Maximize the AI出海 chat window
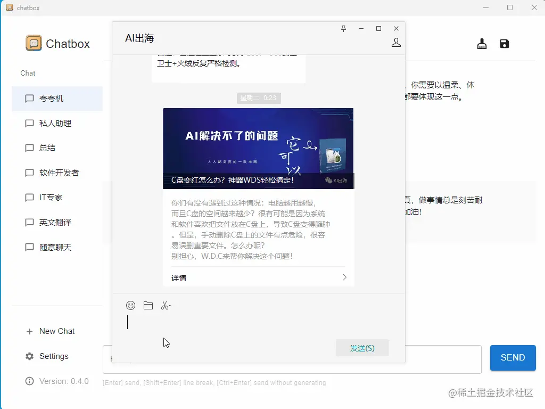545x409 pixels. coord(378,29)
